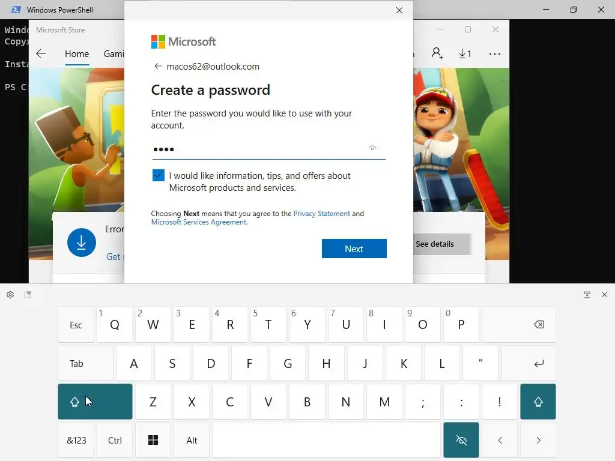Click the keyboard dock/undock icon

[x=587, y=295]
